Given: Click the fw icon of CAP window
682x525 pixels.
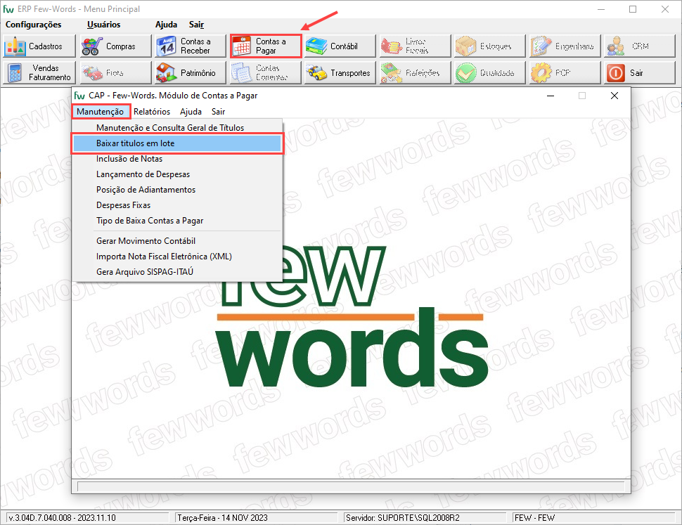Looking at the screenshot, I should coord(79,96).
